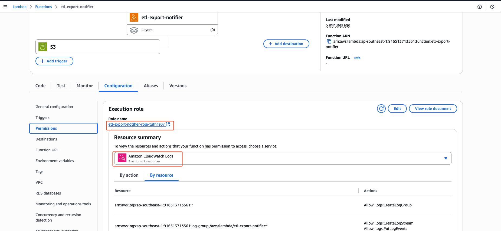Open the service dropdown arrow in Resource summary

(x=446, y=158)
